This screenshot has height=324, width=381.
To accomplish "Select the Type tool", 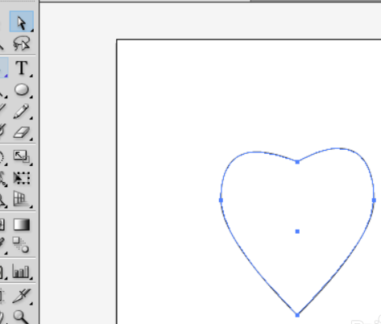I will click(x=22, y=68).
